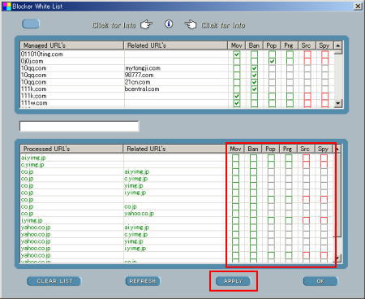Image resolution: width=365 pixels, height=299 pixels.
Task: Click right "Click for Info" label
Action: [223, 25]
